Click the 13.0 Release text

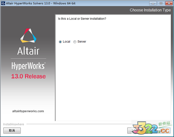click(28, 76)
